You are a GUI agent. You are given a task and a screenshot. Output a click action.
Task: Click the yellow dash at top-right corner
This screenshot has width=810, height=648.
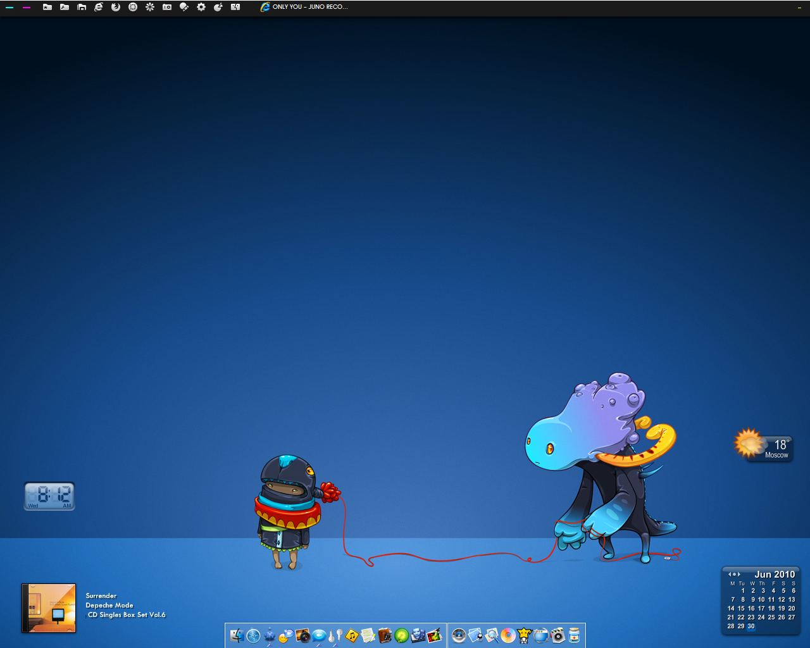(800, 8)
